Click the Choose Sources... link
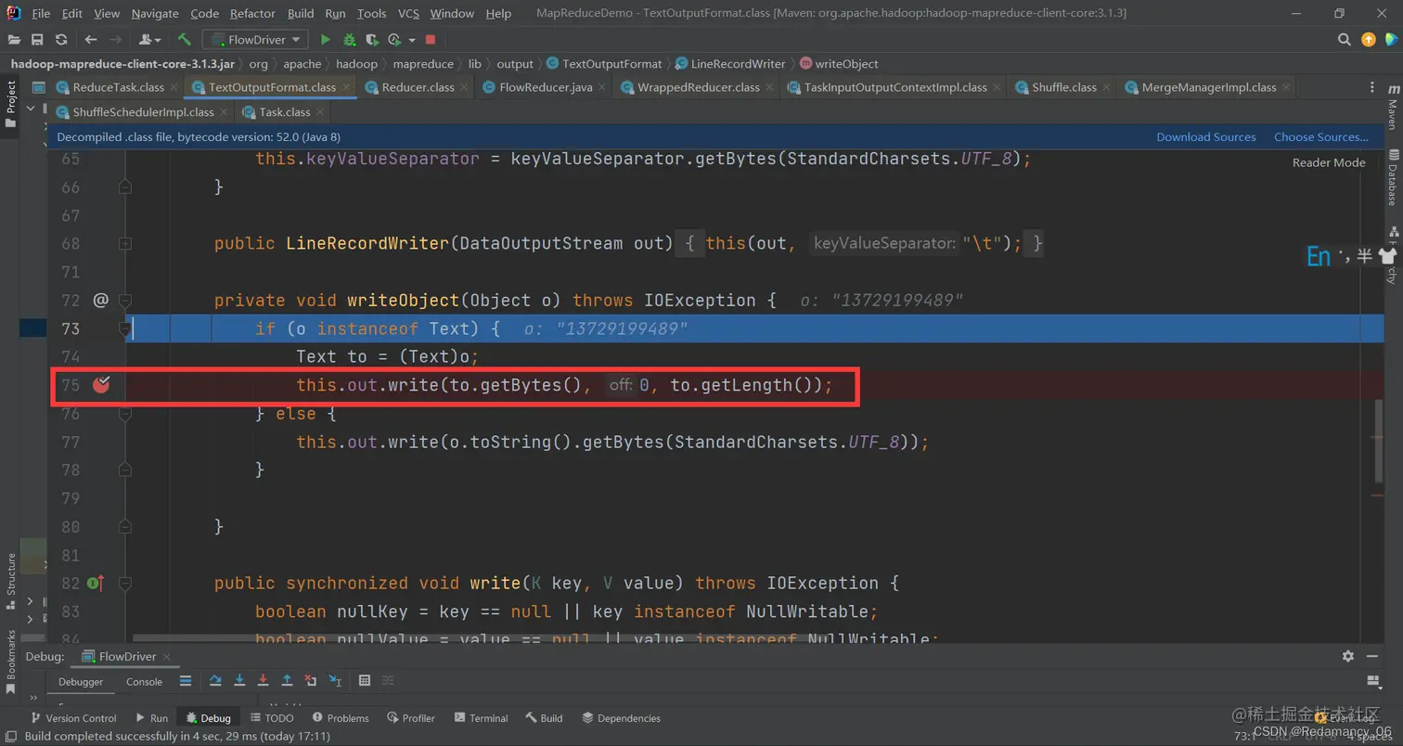This screenshot has height=746, width=1403. click(1321, 137)
